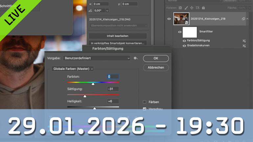253x142 pixels.
Task: Click the lock all padlock icon
Action: coord(203,8)
